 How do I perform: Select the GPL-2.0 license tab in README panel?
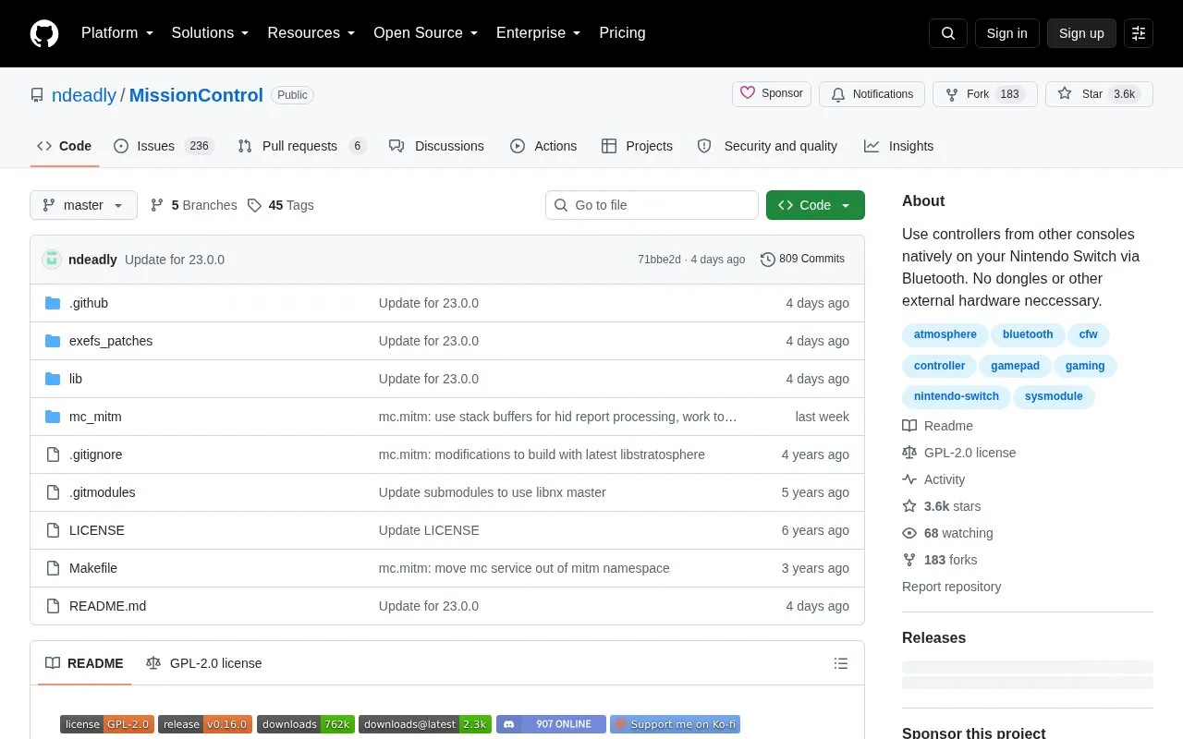204,663
